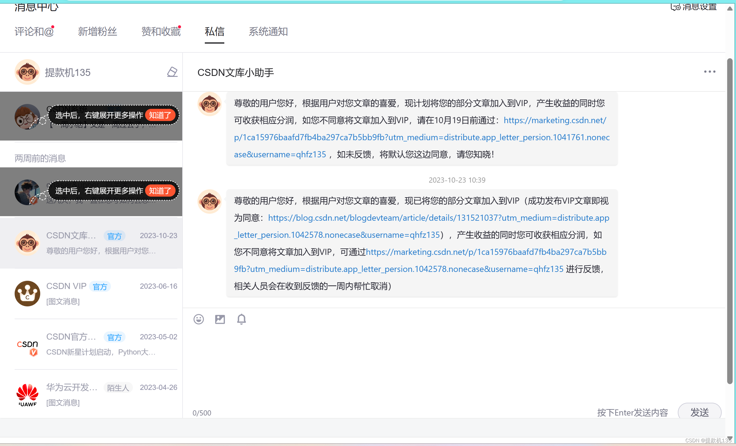Click the eraser icon to clear unread messages
Image resolution: width=736 pixels, height=446 pixels.
coord(172,72)
